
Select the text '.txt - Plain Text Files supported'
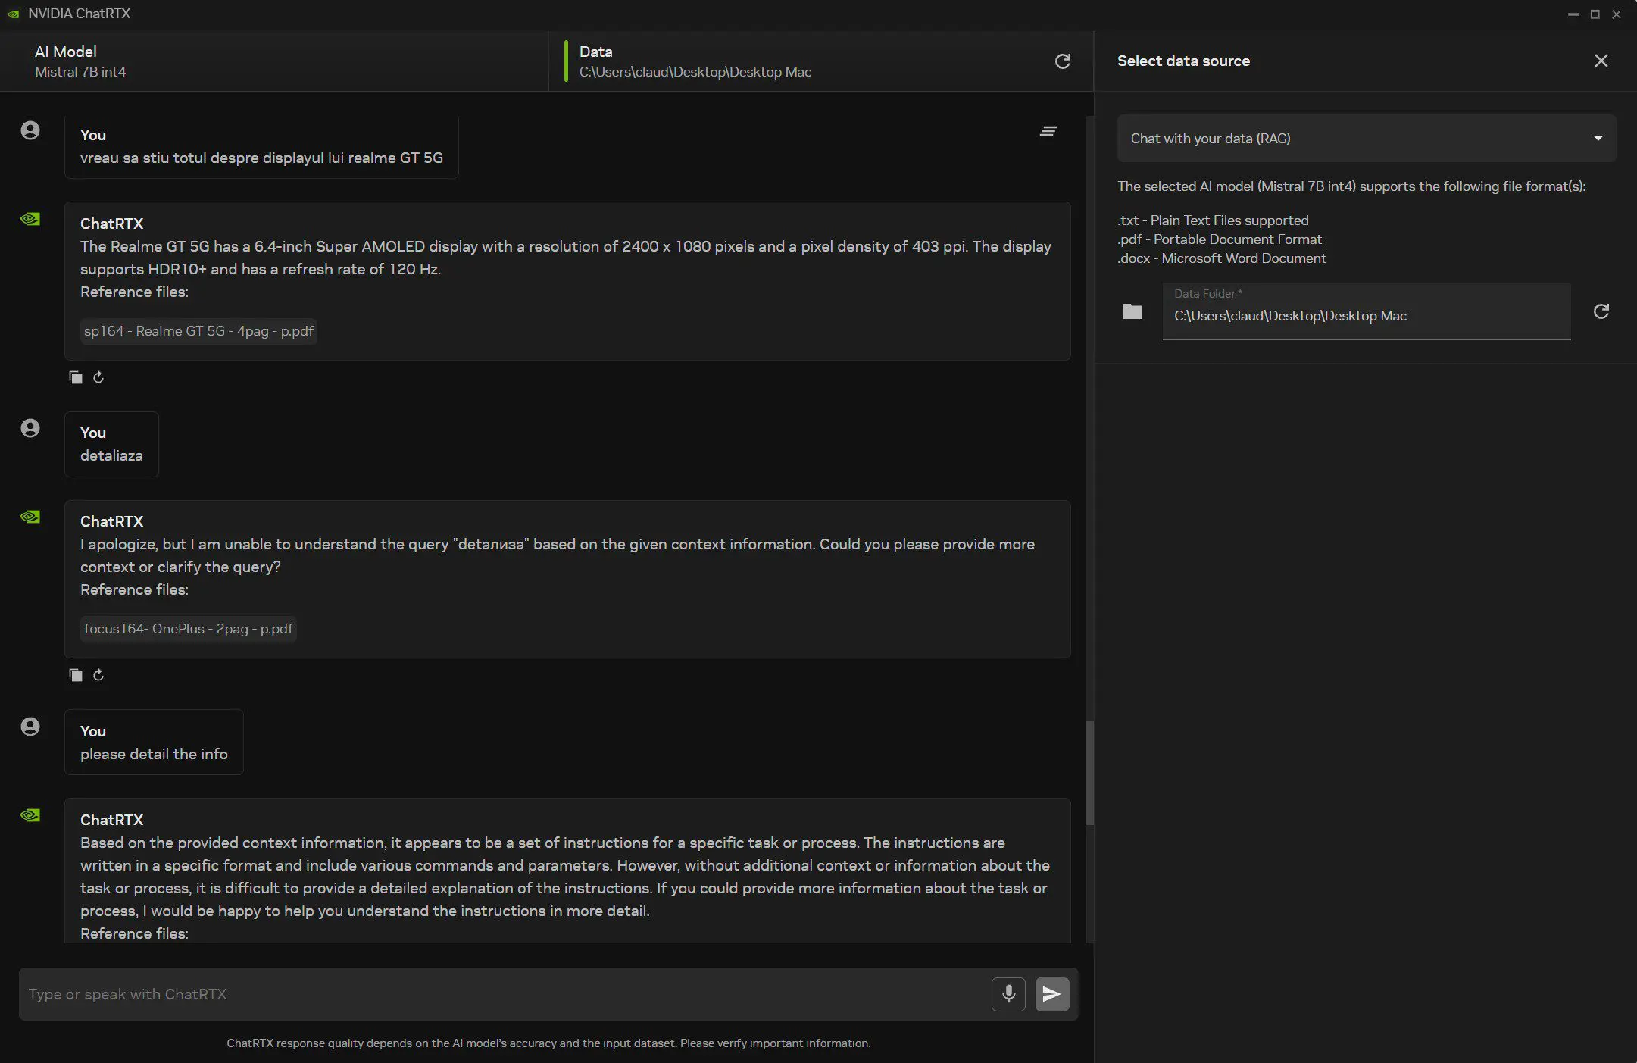pos(1213,220)
